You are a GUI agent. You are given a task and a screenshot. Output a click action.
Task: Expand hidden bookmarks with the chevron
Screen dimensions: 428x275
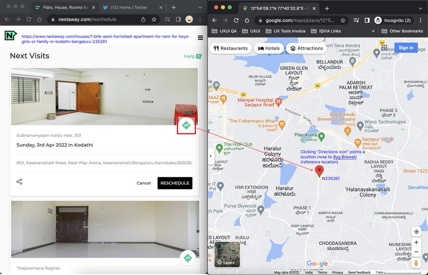[373, 31]
